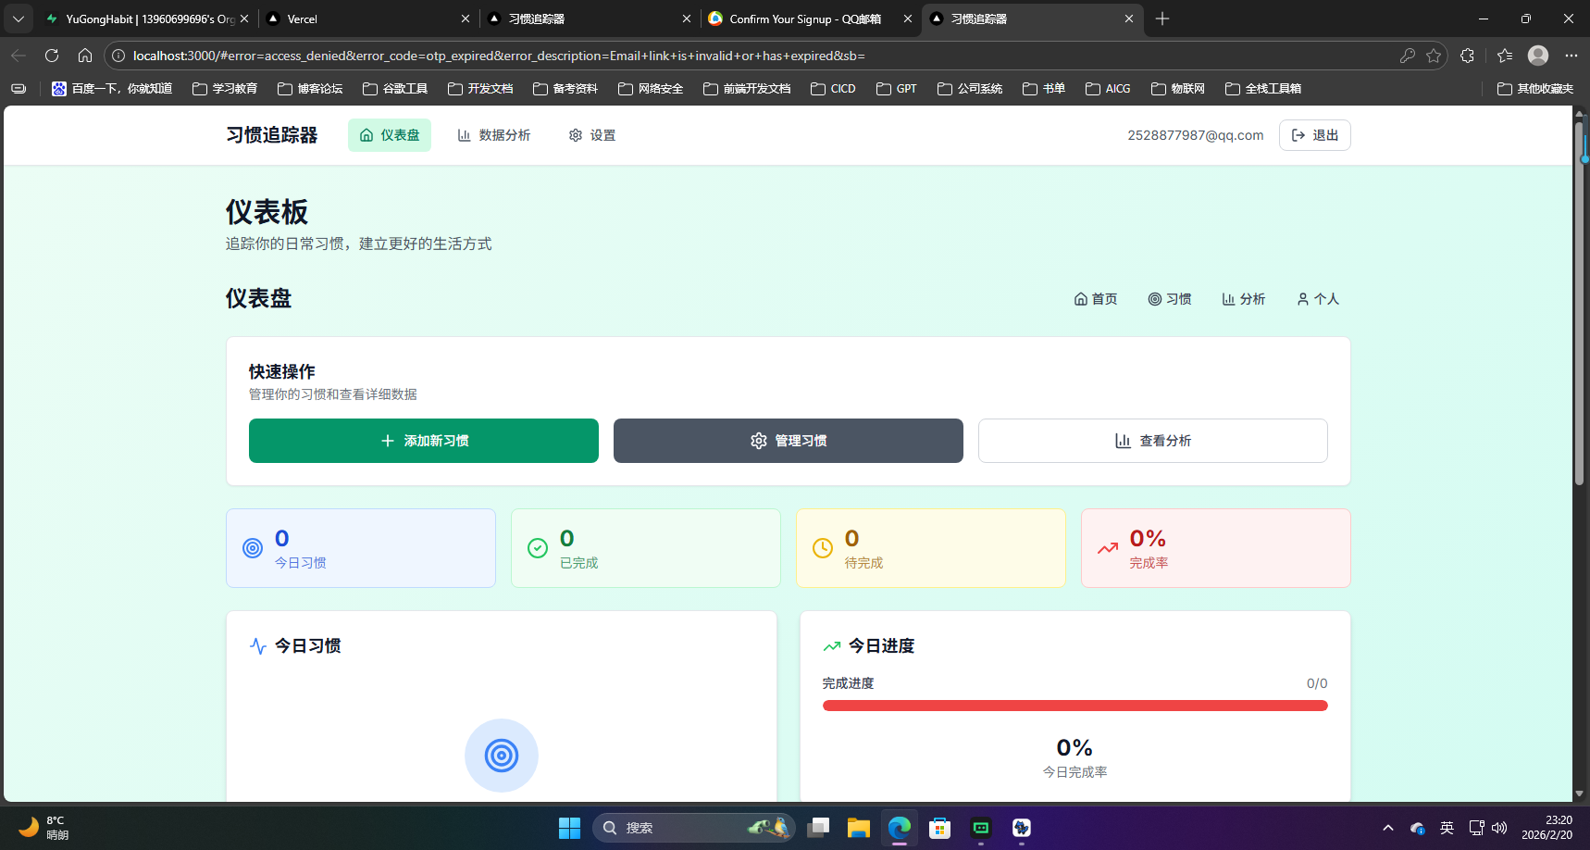
Task: Click the 首页 house icon above 快速操作
Action: point(1080,298)
